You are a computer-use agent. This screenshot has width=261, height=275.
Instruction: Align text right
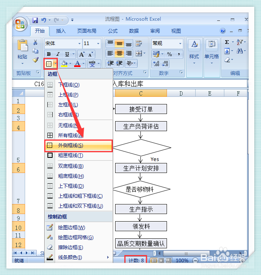tap(129, 53)
